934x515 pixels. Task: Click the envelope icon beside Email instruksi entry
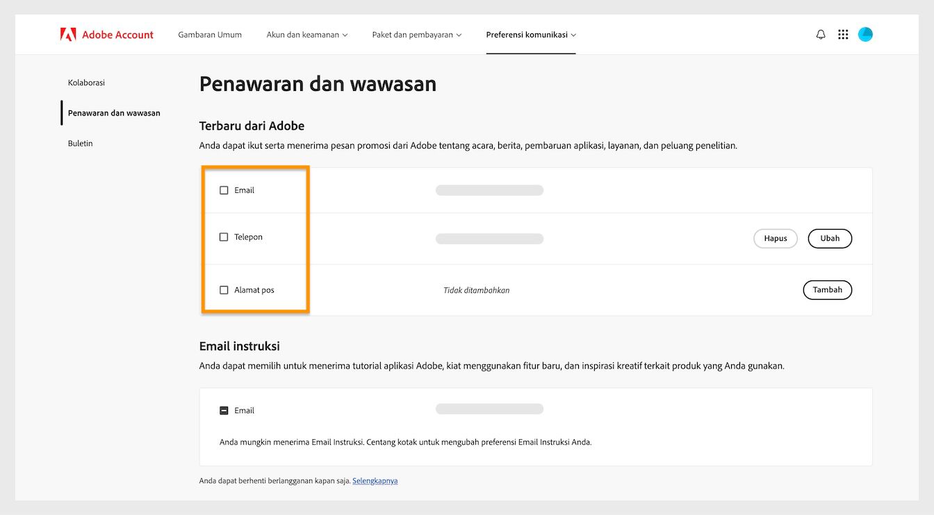coord(224,410)
